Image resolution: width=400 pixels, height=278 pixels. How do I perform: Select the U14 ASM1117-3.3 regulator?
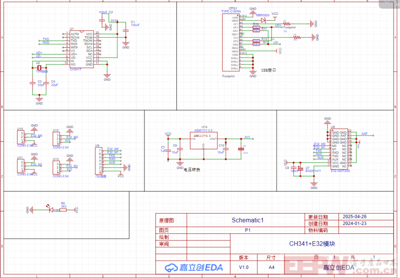tap(204, 141)
